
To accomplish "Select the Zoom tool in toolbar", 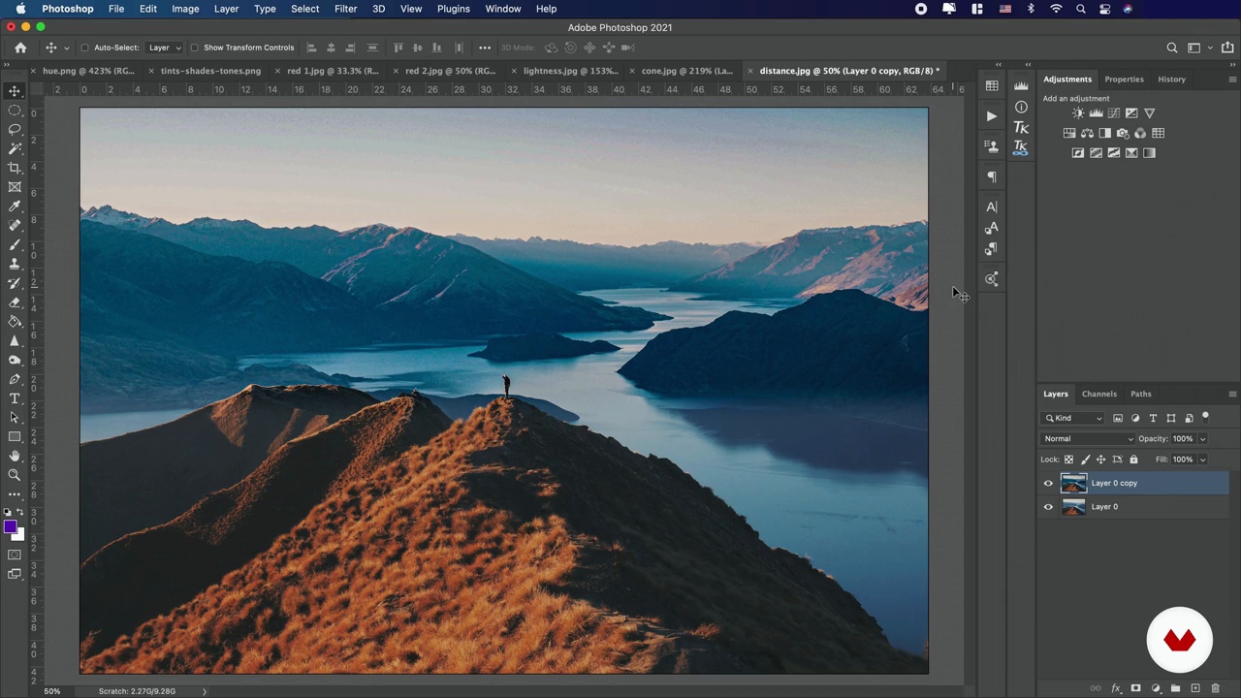I will (x=15, y=474).
